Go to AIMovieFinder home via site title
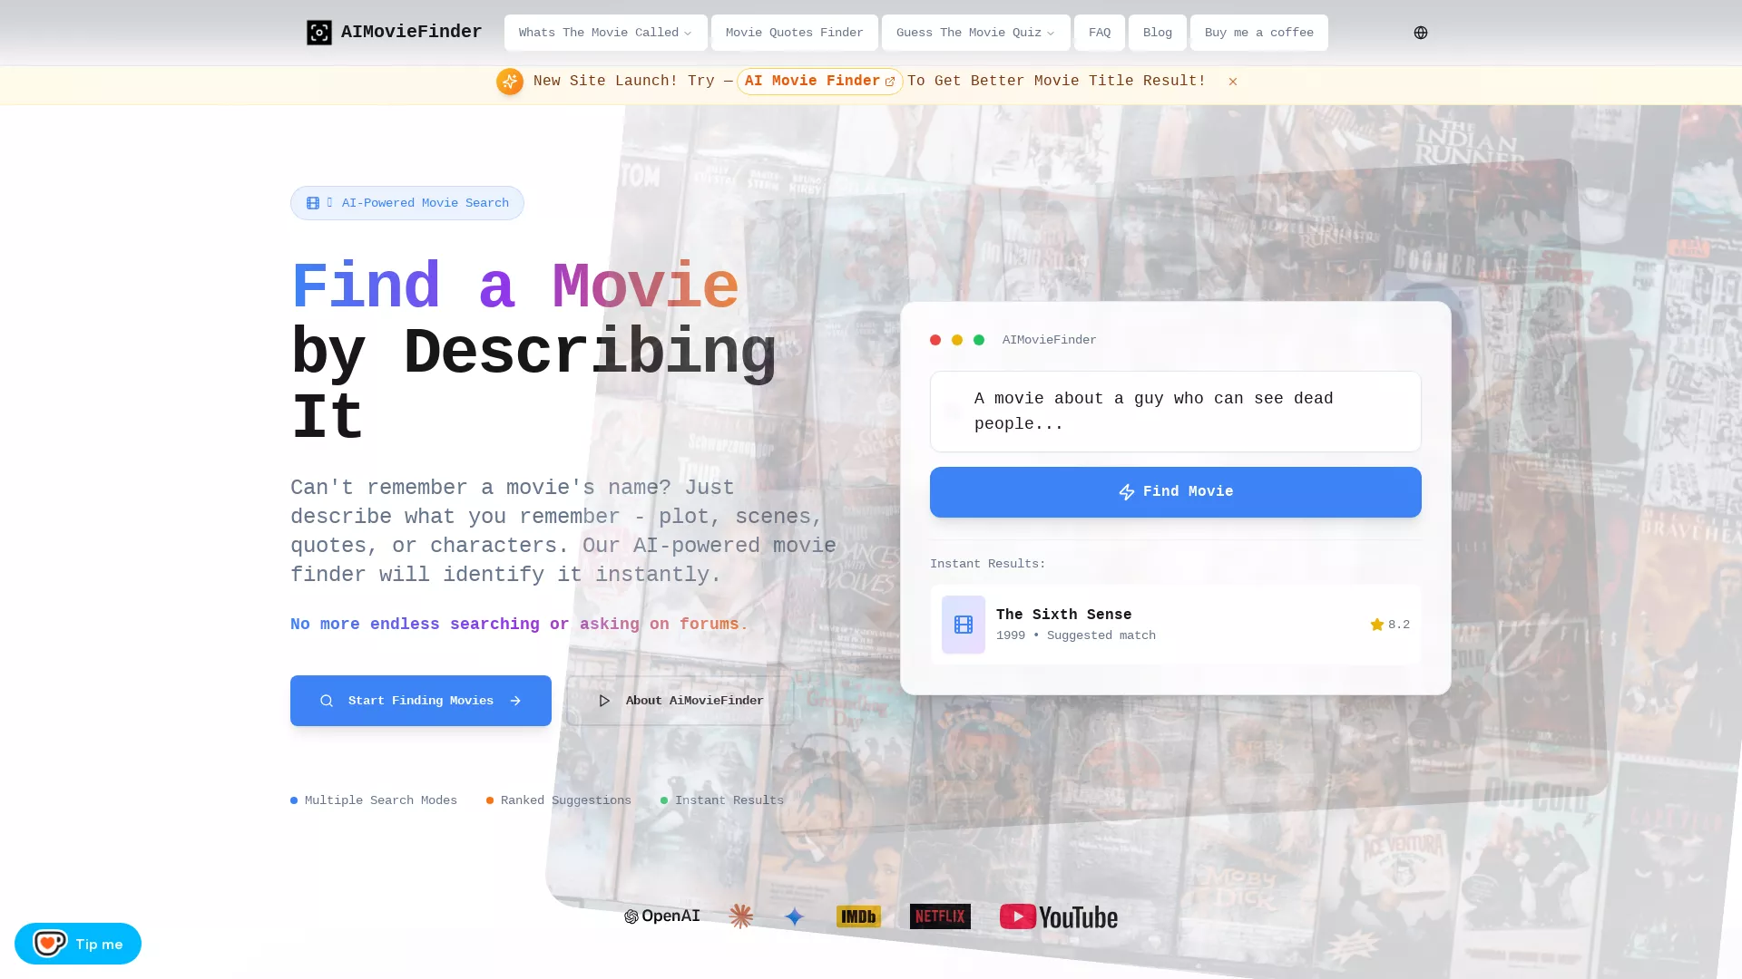1742x979 pixels. (411, 33)
